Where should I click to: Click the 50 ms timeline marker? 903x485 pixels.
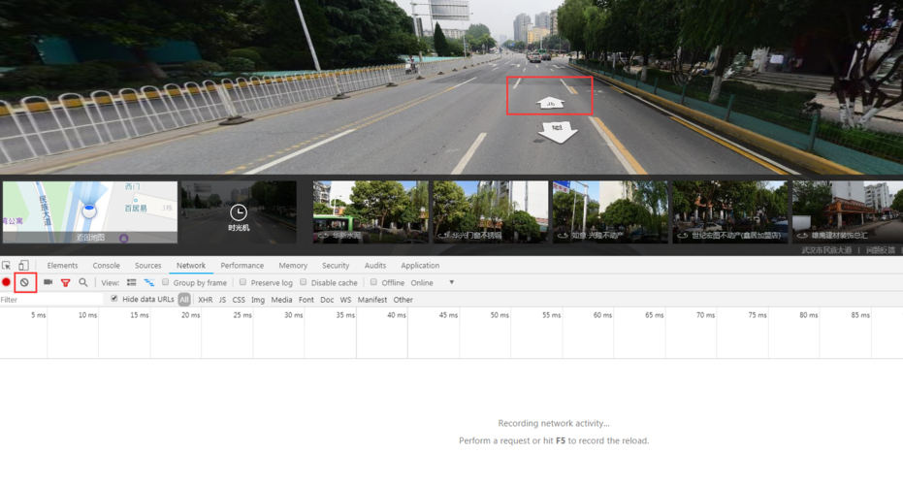[x=500, y=315]
